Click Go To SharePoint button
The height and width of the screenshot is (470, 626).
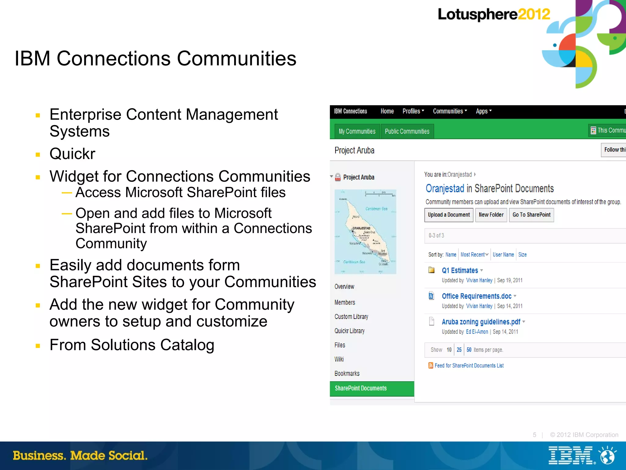pyautogui.click(x=531, y=215)
